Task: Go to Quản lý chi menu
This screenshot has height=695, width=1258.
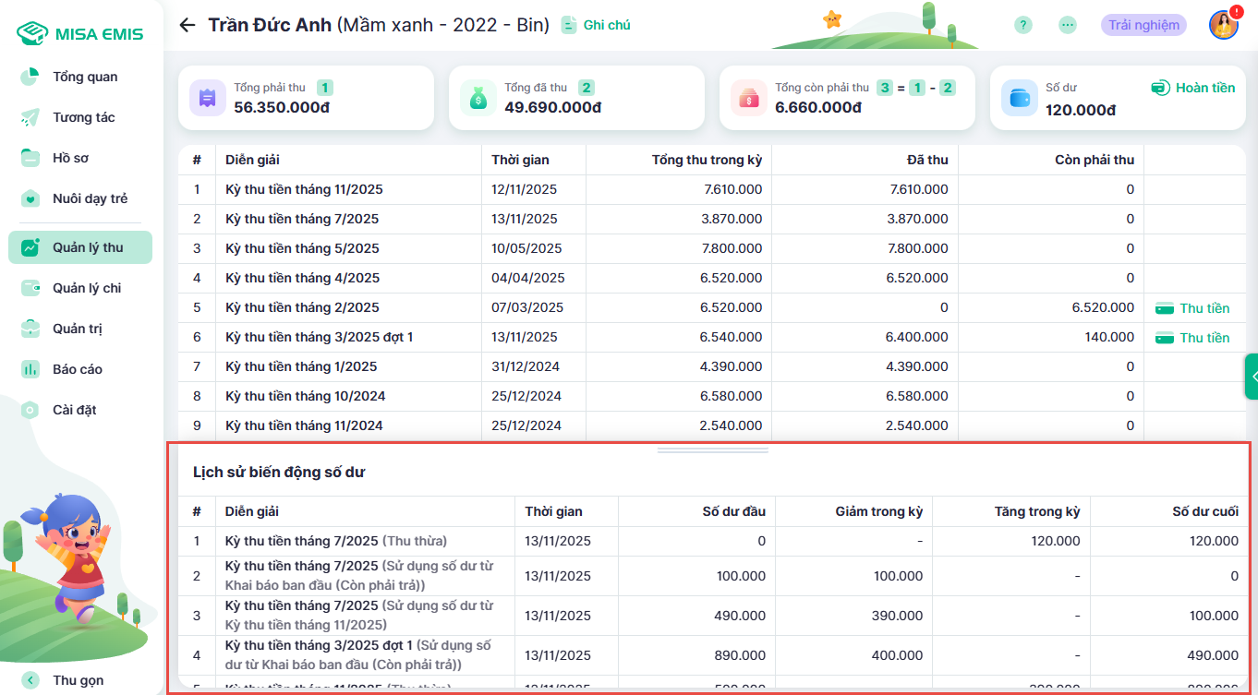Action: [x=87, y=288]
